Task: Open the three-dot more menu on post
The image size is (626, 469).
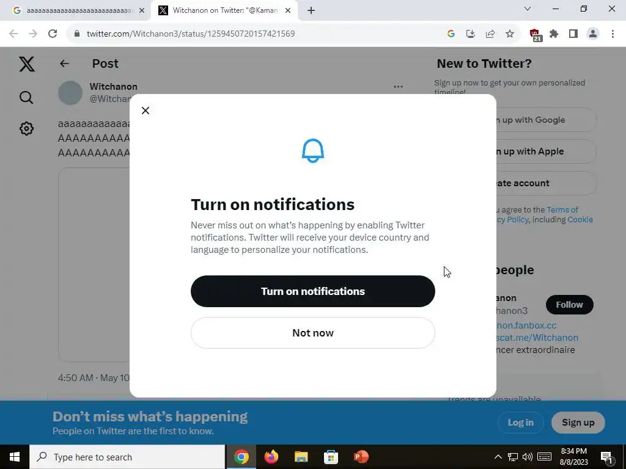Action: (x=398, y=87)
